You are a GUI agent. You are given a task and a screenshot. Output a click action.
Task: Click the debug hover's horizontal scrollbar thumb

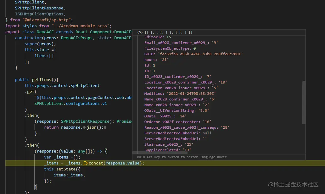pos(160,153)
